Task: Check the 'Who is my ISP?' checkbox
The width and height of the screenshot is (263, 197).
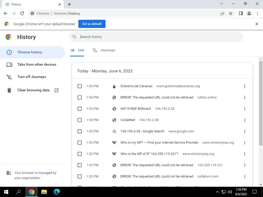Action: tap(80, 143)
